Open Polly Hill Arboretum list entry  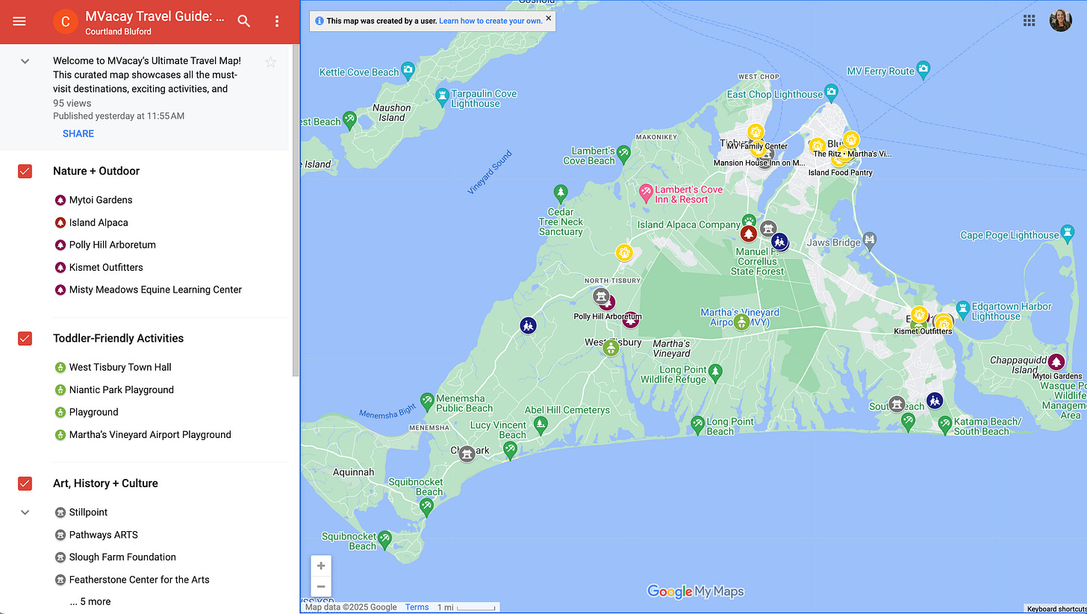coord(112,245)
